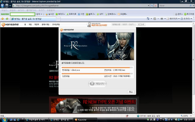Screen dimensions: 195x122
Task: Click the 실시간 toolbar icon
Action: 50,14
